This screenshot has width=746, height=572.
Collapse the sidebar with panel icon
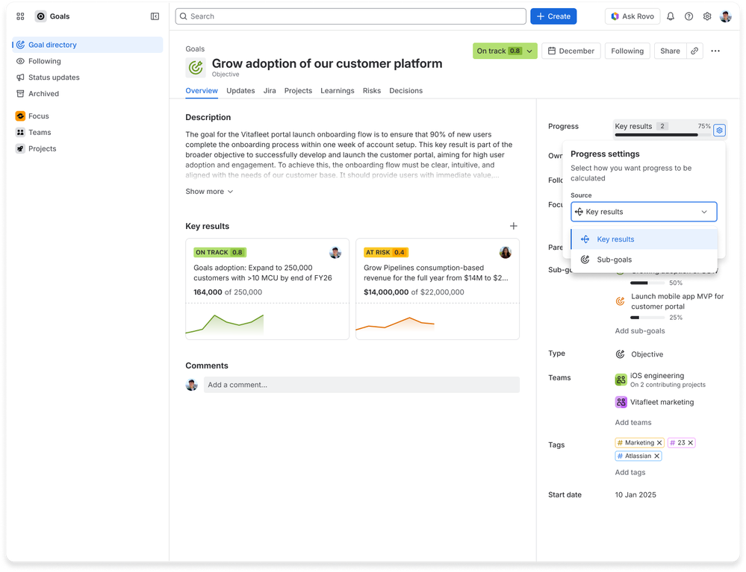coord(155,16)
